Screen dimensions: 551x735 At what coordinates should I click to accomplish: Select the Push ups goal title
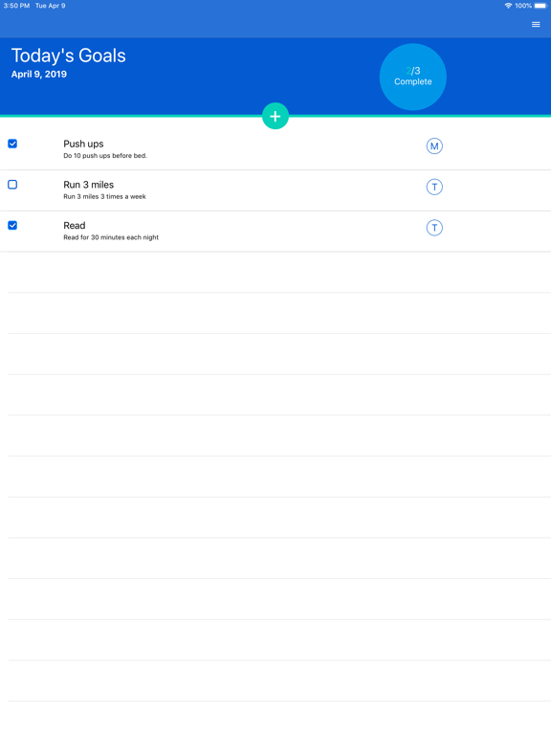pyautogui.click(x=83, y=144)
